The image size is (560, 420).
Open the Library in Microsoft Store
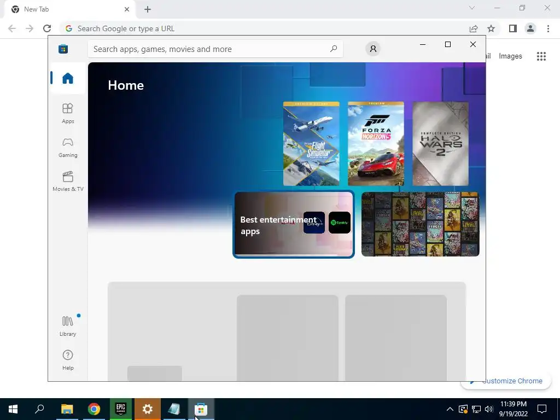[67, 326]
